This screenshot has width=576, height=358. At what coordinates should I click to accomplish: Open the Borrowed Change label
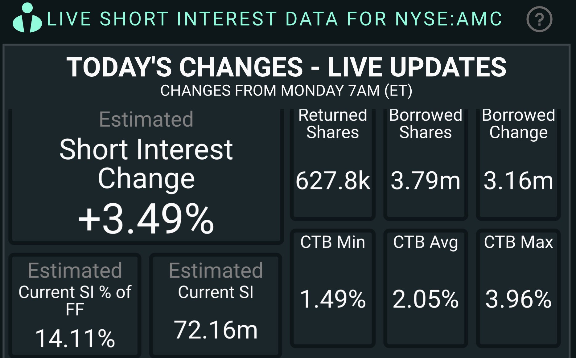pyautogui.click(x=518, y=124)
